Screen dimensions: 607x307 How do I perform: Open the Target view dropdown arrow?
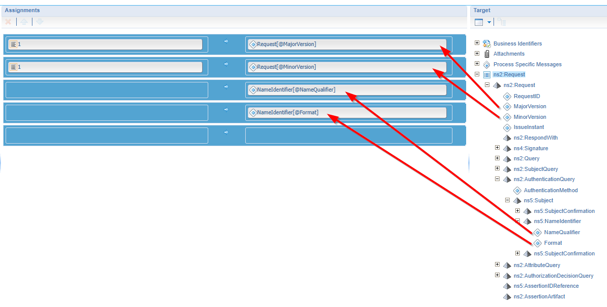tap(489, 22)
